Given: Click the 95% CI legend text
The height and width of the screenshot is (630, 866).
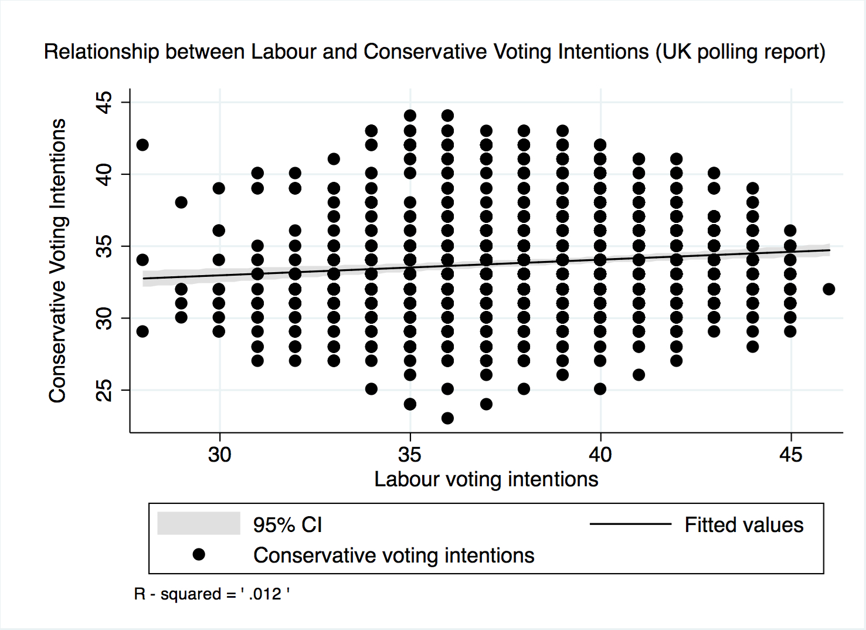Looking at the screenshot, I should tap(287, 524).
